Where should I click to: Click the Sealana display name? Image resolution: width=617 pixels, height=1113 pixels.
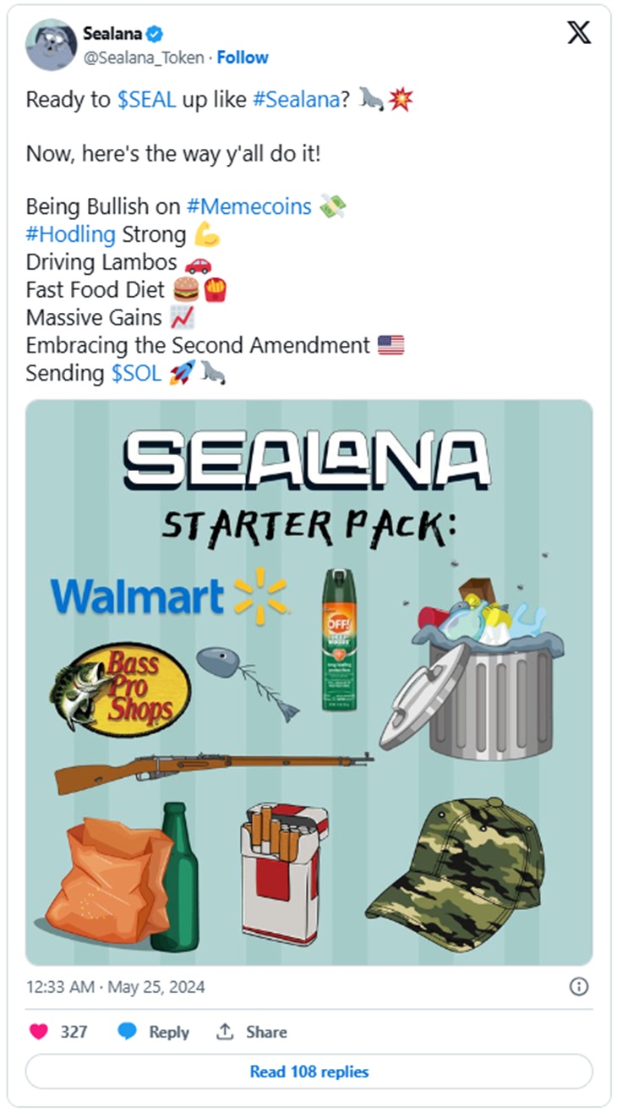[113, 34]
